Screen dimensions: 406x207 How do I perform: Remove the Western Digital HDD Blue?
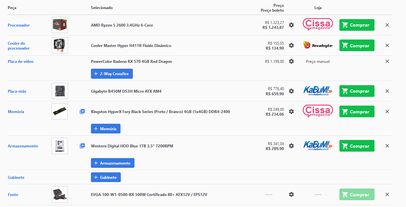click(x=387, y=146)
